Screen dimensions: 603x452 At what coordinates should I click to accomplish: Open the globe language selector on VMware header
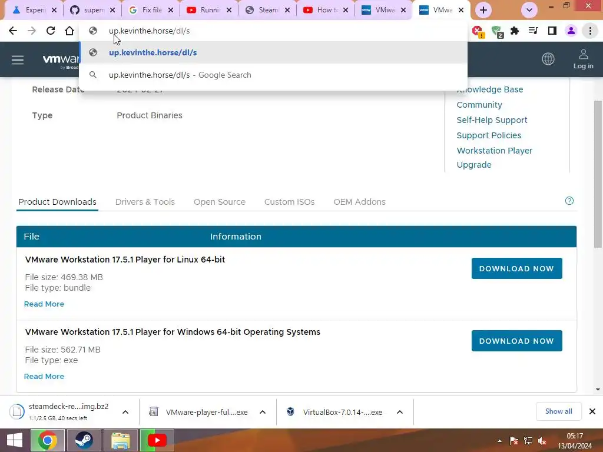548,59
